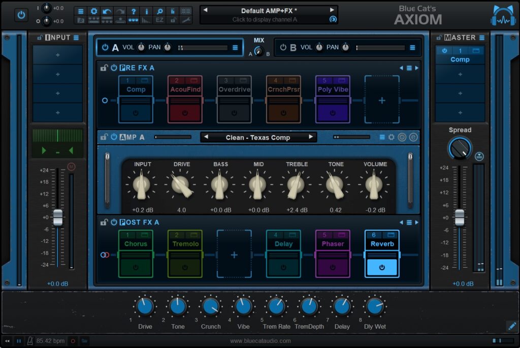Select the AcouFind pedal in PRE FX A
The width and height of the screenshot is (520, 348).
coord(185,99)
